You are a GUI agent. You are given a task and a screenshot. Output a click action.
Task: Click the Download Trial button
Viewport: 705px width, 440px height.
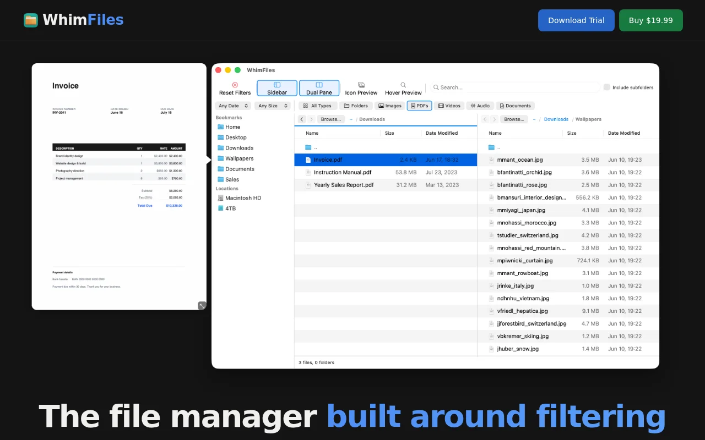(x=576, y=20)
